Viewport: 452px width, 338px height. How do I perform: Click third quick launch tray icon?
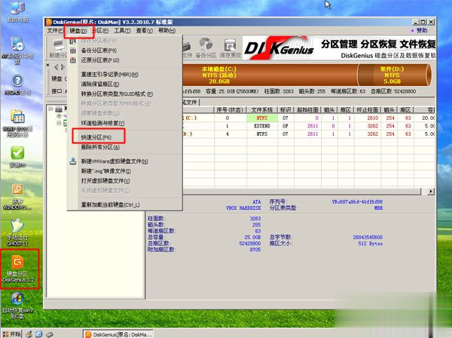tap(49, 334)
